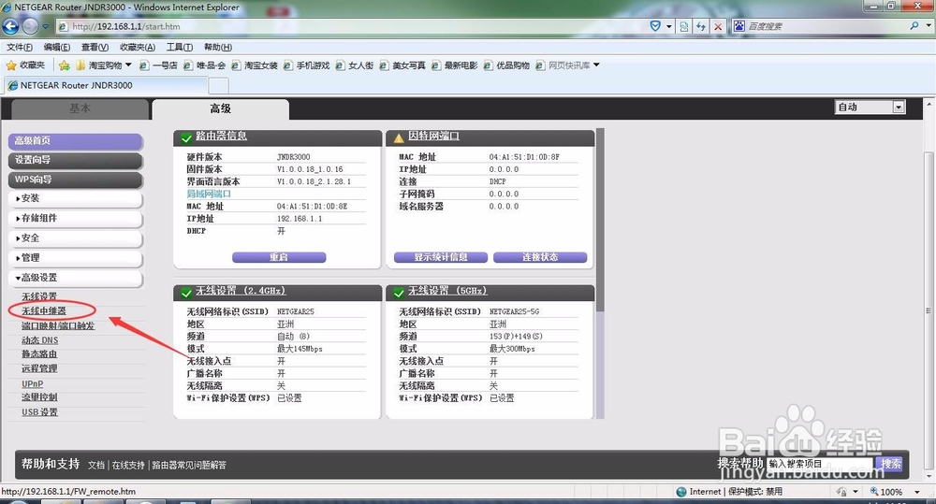Open the 手机游戏 bookmark
This screenshot has height=504, width=936.
click(306, 65)
